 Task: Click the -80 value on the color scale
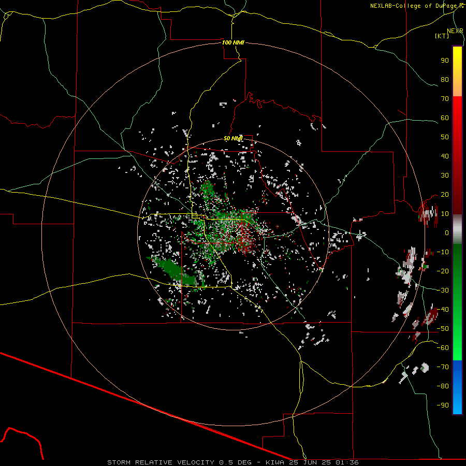443,386
